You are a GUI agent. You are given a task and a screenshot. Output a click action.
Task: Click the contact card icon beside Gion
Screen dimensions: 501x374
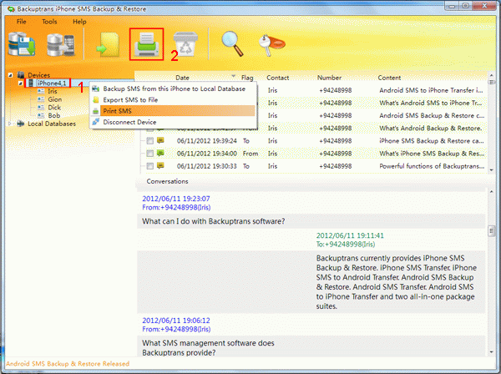pos(41,99)
